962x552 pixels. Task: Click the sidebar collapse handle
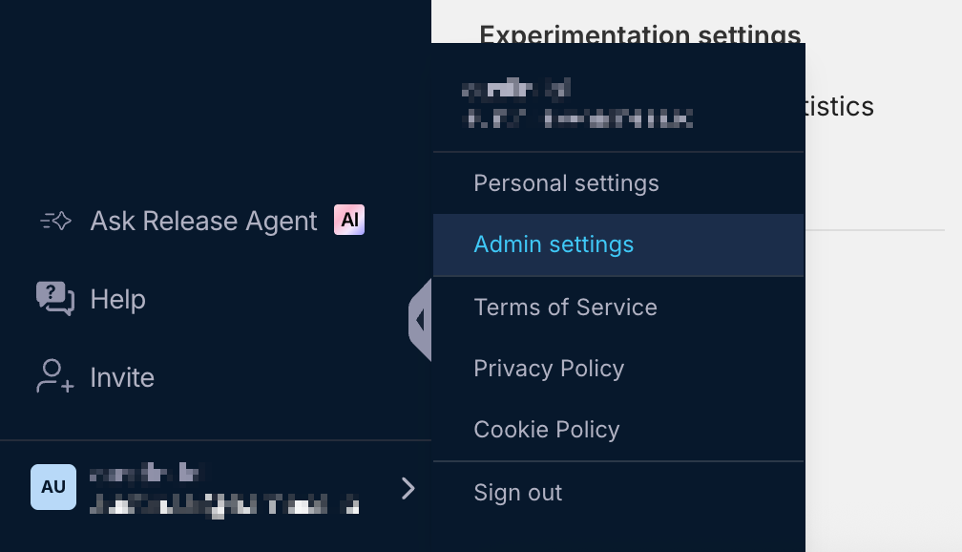tap(421, 320)
